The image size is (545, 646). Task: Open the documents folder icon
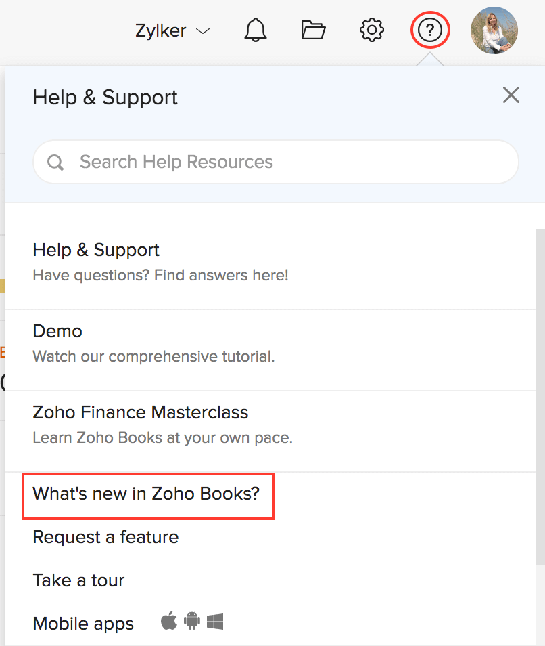point(313,30)
